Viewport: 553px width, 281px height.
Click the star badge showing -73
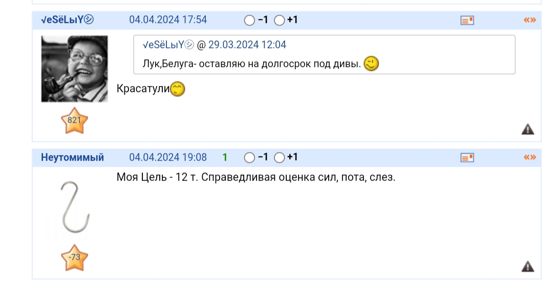[74, 258]
